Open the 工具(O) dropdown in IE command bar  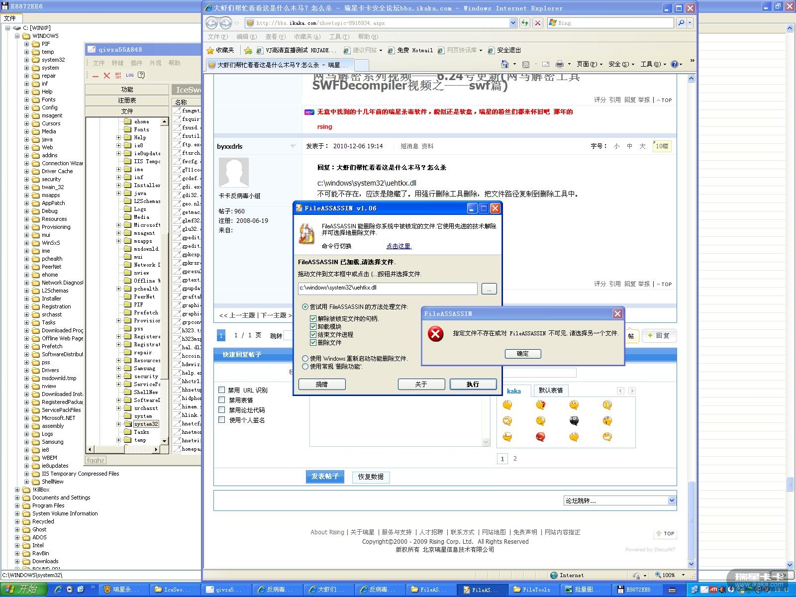tap(653, 64)
